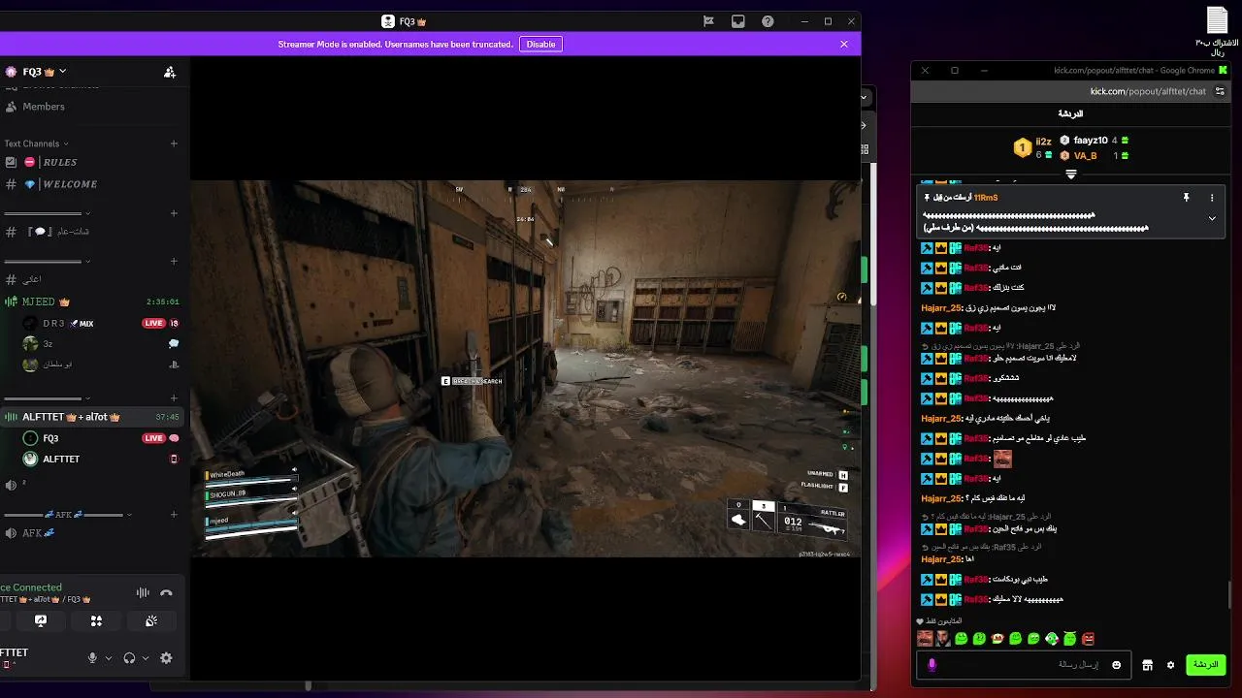
Task: Open Discord inbox icon in title bar
Action: (x=738, y=21)
